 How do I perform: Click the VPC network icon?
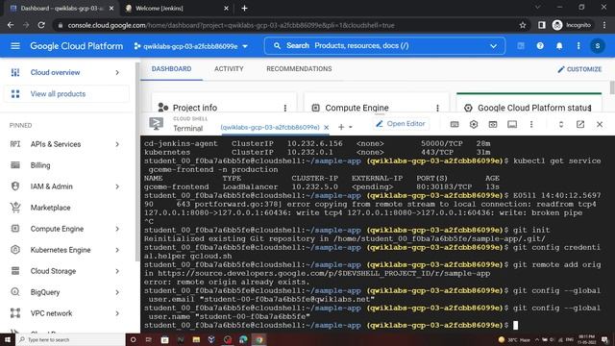click(x=15, y=313)
